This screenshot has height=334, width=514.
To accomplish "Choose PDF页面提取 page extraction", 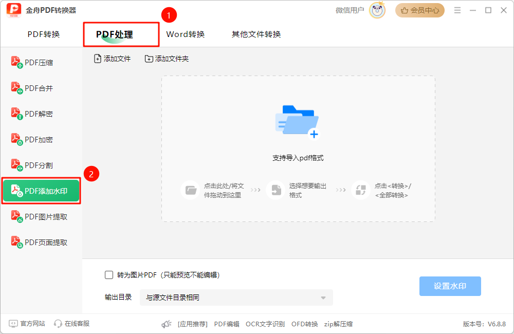I will coord(40,242).
